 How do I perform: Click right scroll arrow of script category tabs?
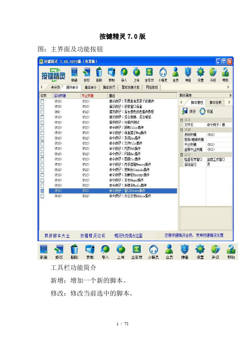[228, 87]
